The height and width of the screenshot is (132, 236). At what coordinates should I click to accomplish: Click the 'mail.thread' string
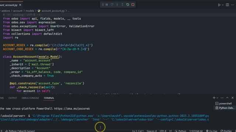41,65
